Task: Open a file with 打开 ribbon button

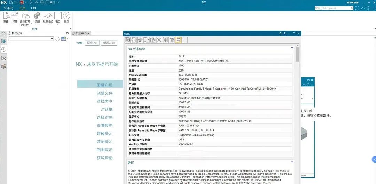Action: (15, 18)
